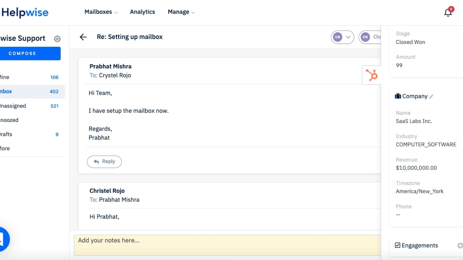Reply to Prabhat Mishra's email

[x=104, y=161]
